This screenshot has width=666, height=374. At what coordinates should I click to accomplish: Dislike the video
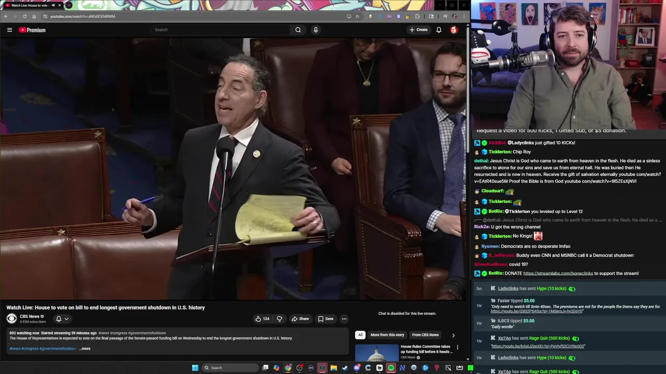279,318
